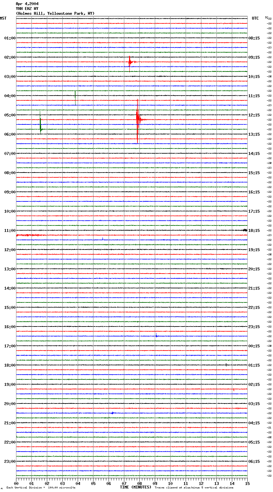Click the 02:00 MST time label

(10, 57)
